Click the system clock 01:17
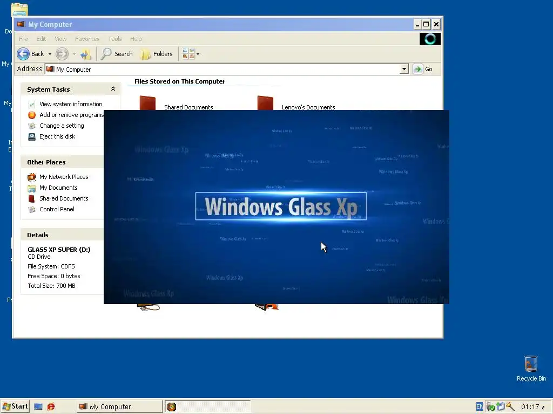 tap(530, 407)
